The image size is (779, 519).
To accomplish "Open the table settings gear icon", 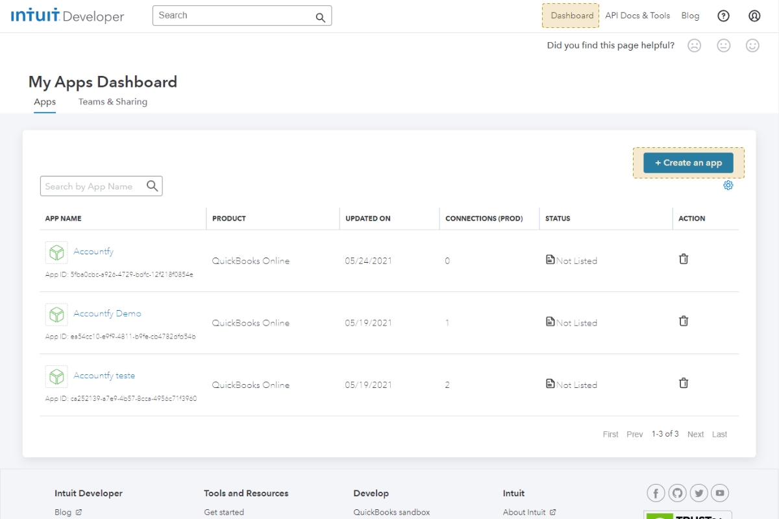I will pyautogui.click(x=728, y=185).
